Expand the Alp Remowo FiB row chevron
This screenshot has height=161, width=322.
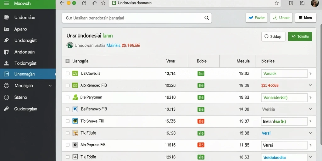[x=310, y=85]
